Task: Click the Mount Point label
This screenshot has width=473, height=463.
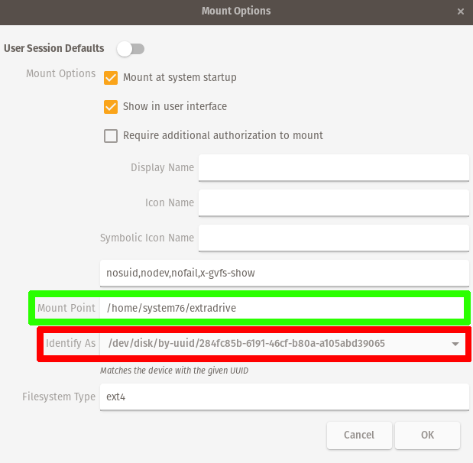Action: (66, 308)
